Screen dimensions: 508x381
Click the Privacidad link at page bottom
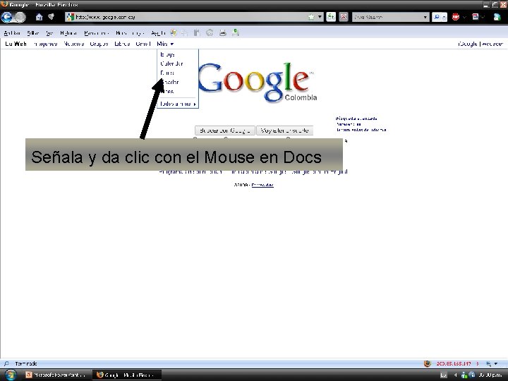[x=262, y=185]
